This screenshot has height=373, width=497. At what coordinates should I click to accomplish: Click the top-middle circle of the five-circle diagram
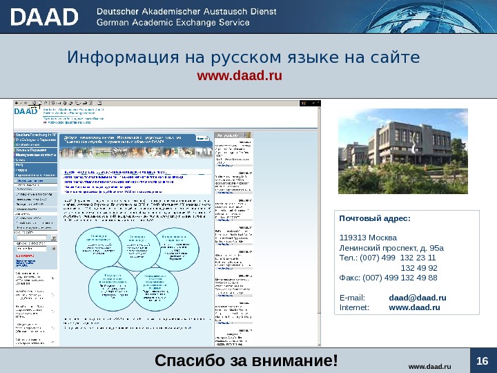[x=138, y=249]
